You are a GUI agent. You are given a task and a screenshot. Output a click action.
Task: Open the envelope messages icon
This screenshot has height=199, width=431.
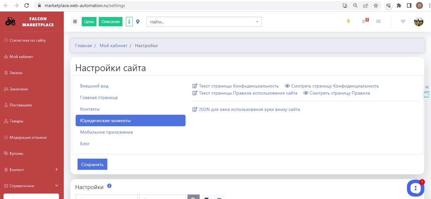(x=378, y=21)
